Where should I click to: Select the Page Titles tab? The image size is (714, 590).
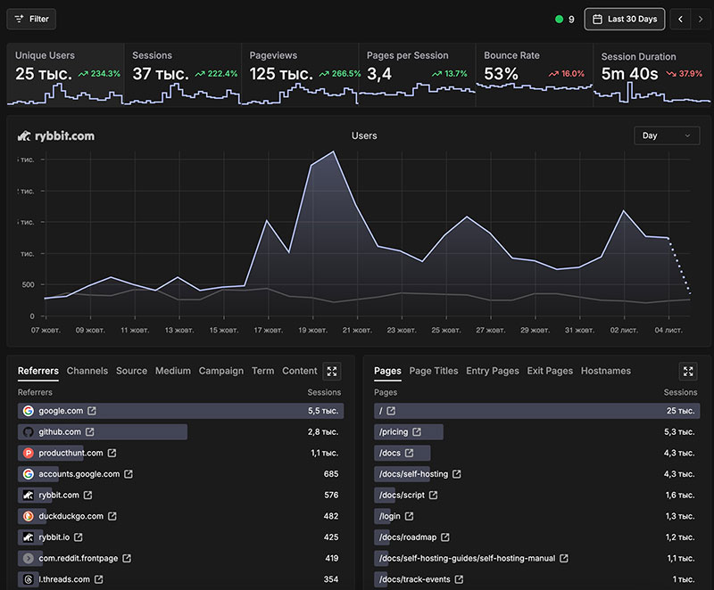click(434, 371)
